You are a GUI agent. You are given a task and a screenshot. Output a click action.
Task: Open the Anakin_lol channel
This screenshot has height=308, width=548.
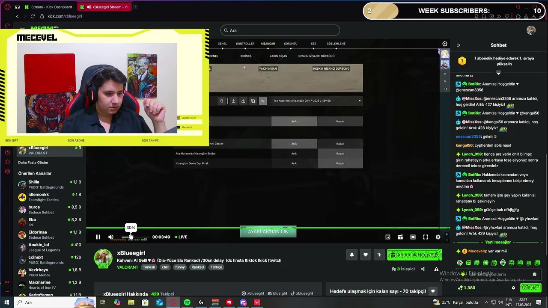tap(50, 247)
